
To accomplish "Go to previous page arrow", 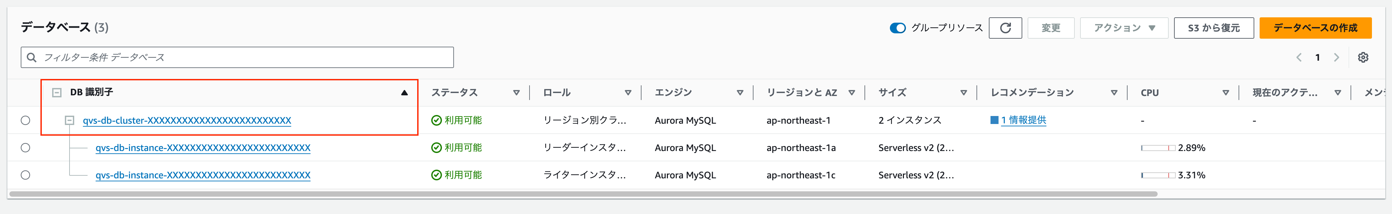I will tap(1298, 58).
